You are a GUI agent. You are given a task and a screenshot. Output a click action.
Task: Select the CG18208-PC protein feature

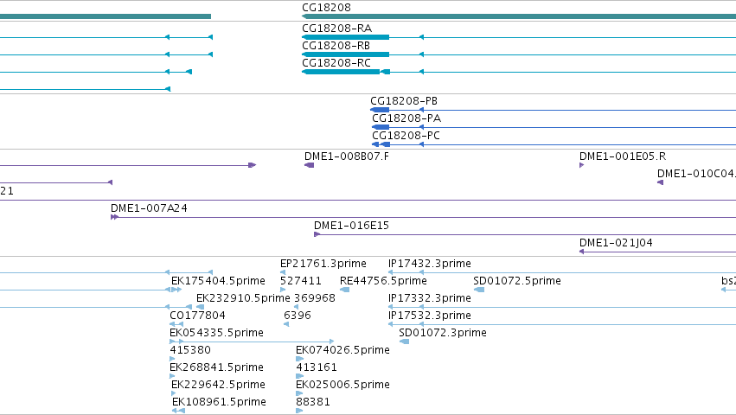coord(554,144)
